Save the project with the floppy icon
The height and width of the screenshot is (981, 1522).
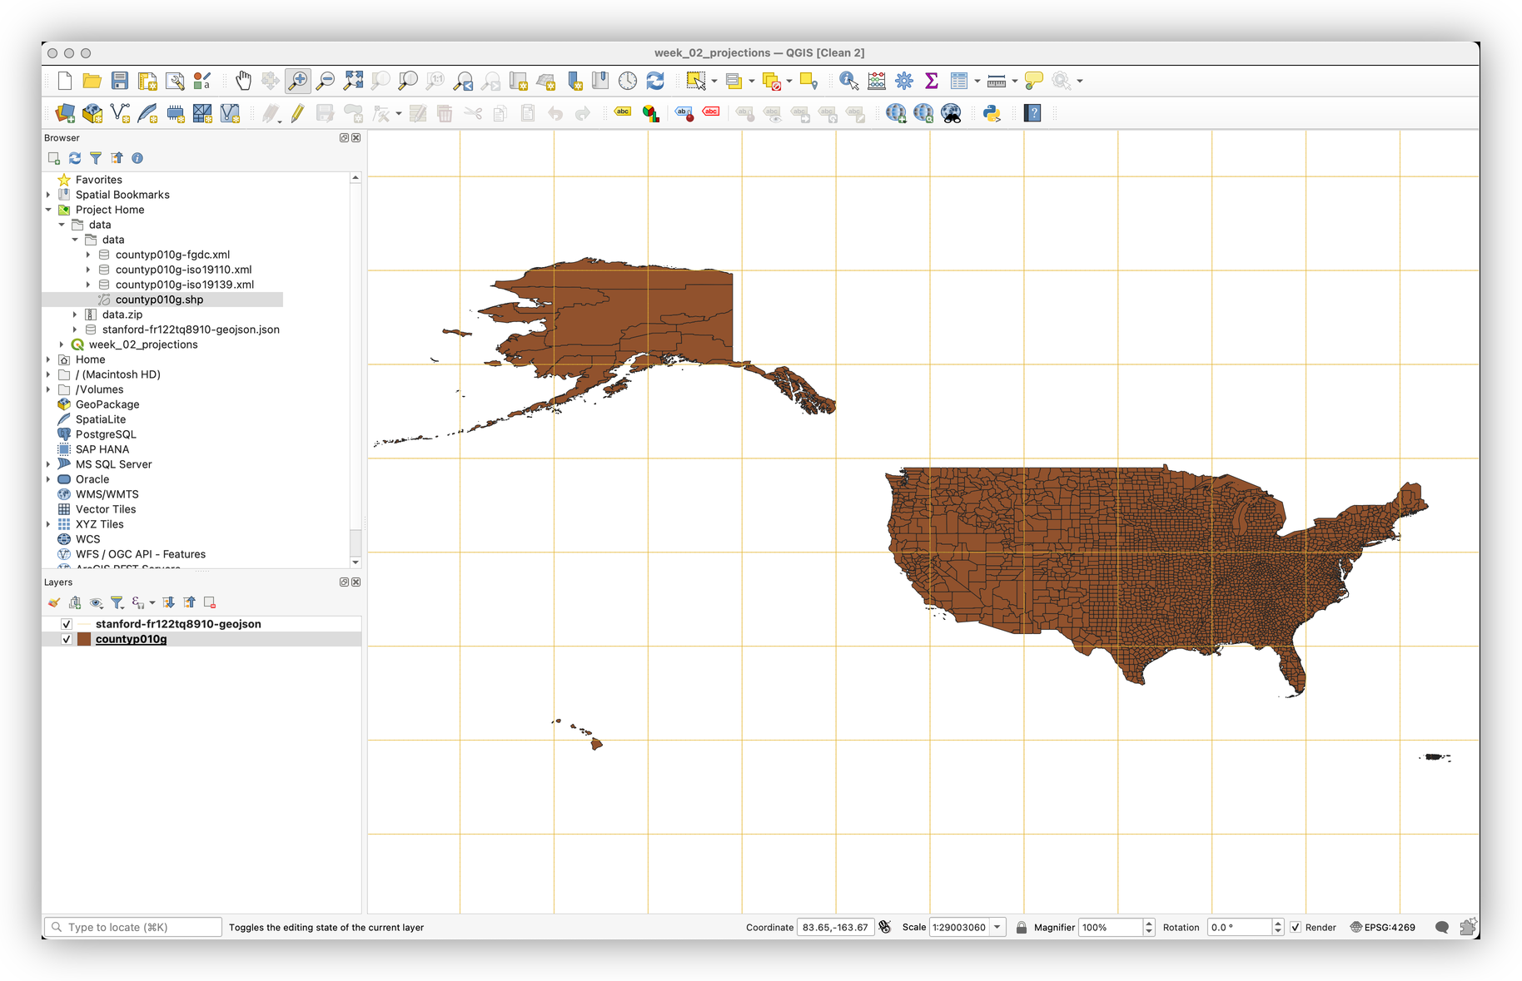(x=120, y=81)
